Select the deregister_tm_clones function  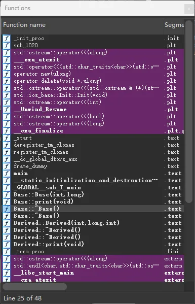click(x=93, y=145)
